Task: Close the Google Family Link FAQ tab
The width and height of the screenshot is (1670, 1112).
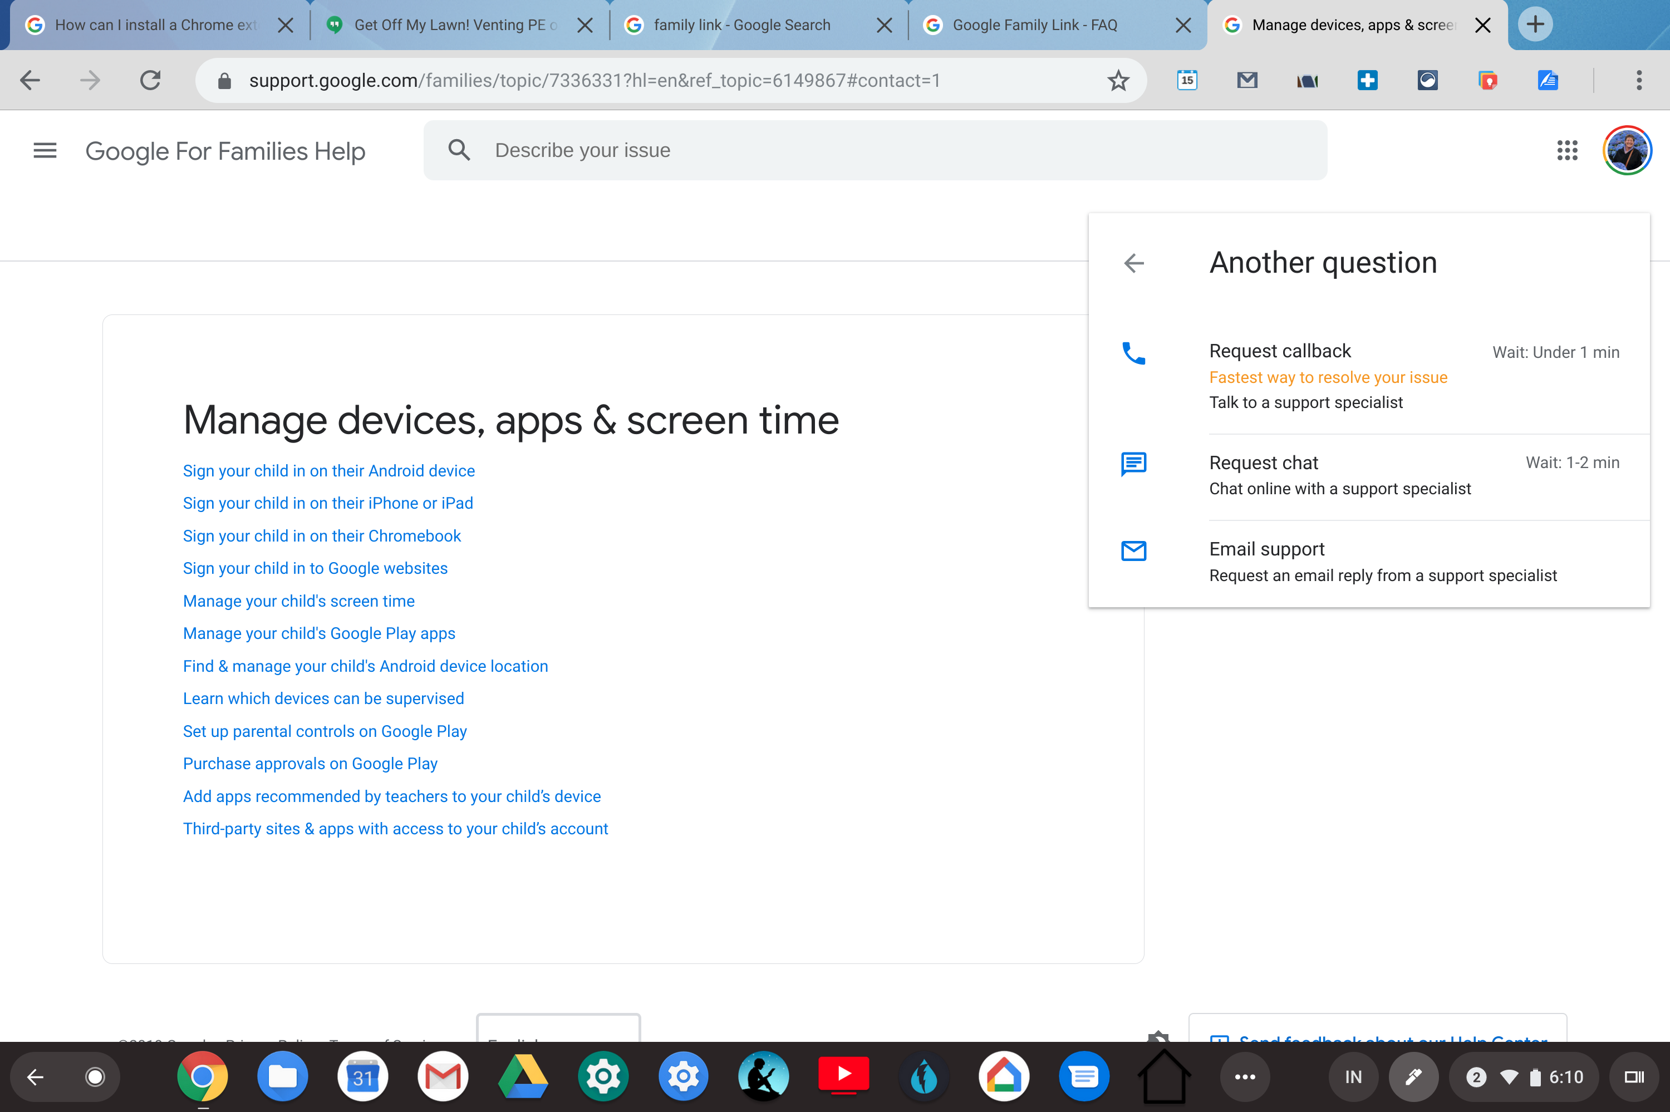Action: point(1183,26)
